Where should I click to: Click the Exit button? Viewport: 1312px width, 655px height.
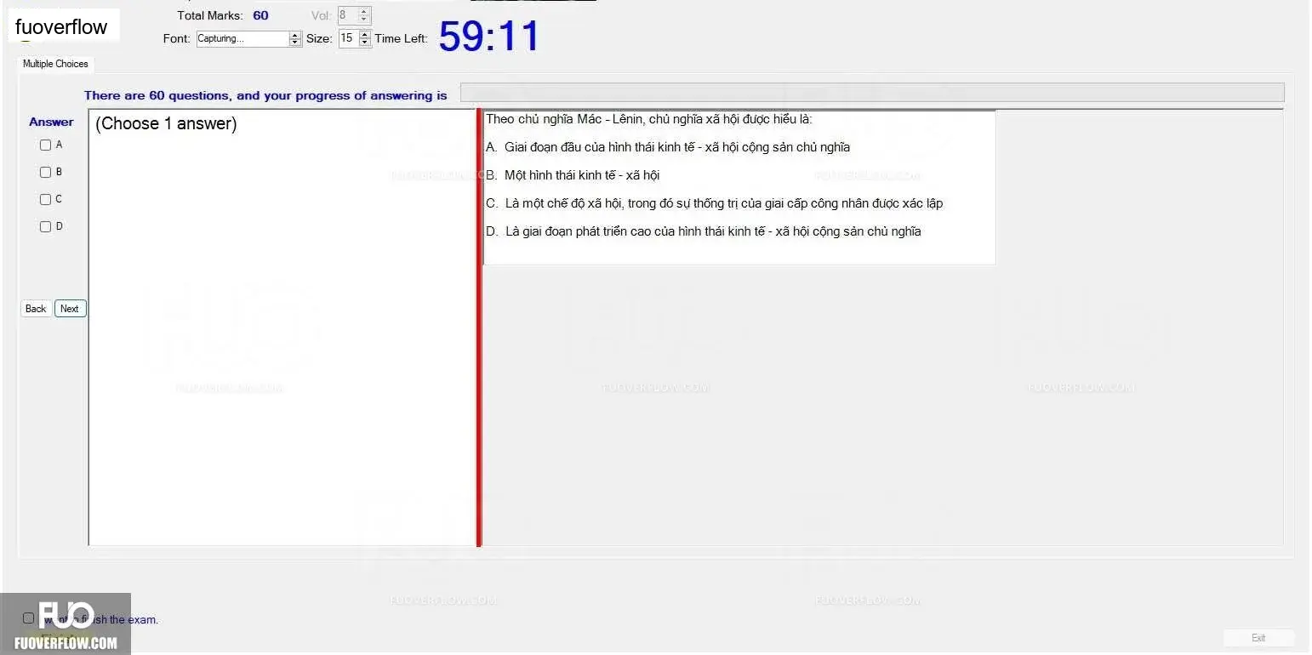[x=1258, y=638]
